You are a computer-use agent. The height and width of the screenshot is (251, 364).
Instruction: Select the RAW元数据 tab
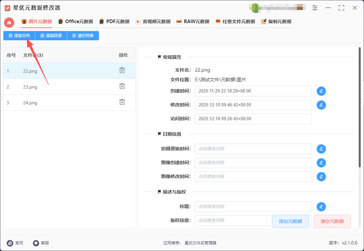(193, 21)
